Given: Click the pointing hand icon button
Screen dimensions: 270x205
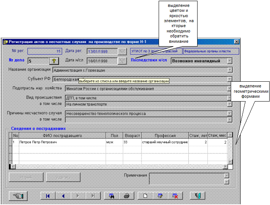Looking at the screenshot, I should [x=18, y=195].
